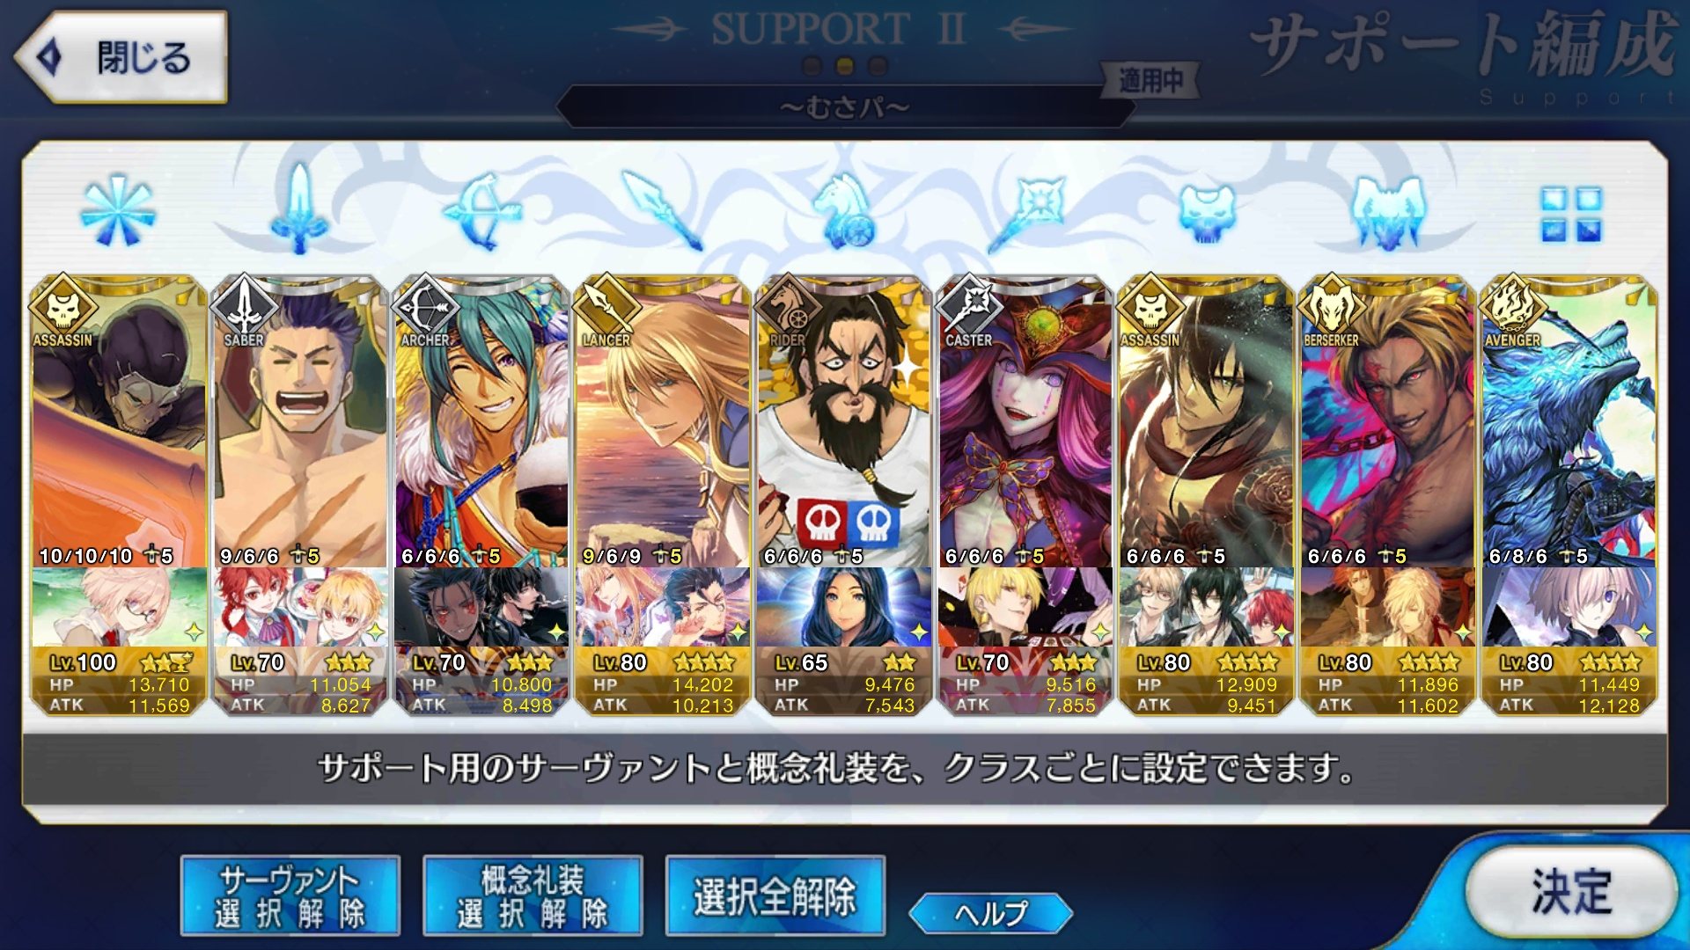Open the ヘルプ help button
The image size is (1690, 950).
pyautogui.click(x=990, y=913)
